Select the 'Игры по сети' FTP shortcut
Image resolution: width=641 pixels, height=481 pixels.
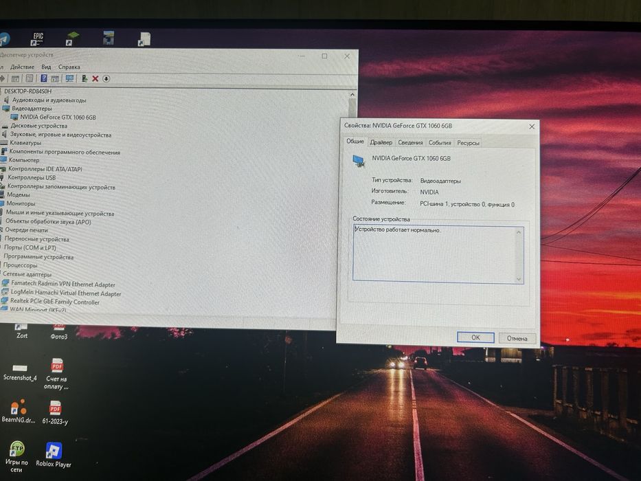[x=16, y=456]
